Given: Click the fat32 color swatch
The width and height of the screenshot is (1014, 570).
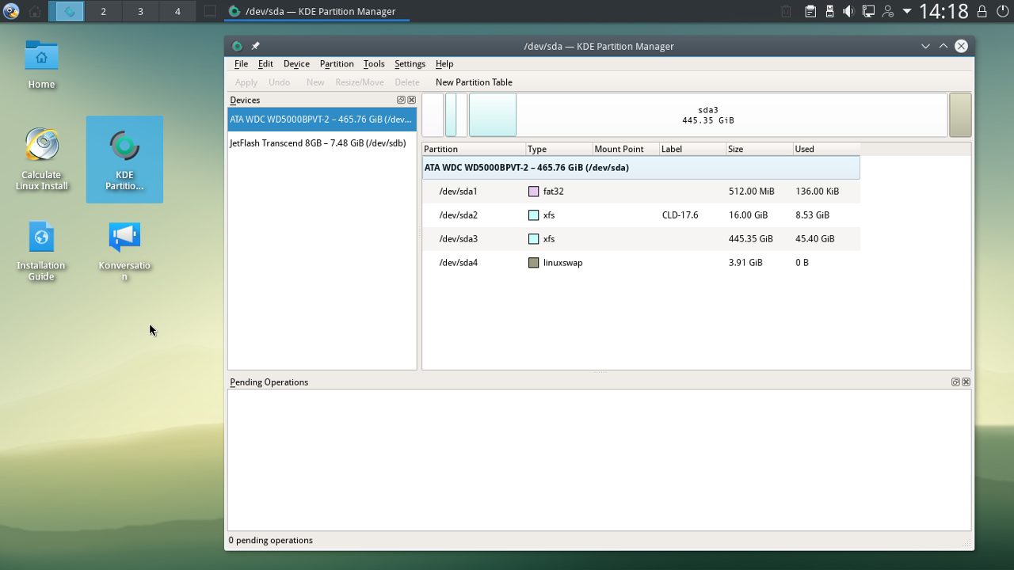Looking at the screenshot, I should 534,192.
